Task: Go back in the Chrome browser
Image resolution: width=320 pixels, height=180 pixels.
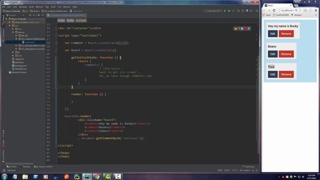Action: 264,10
